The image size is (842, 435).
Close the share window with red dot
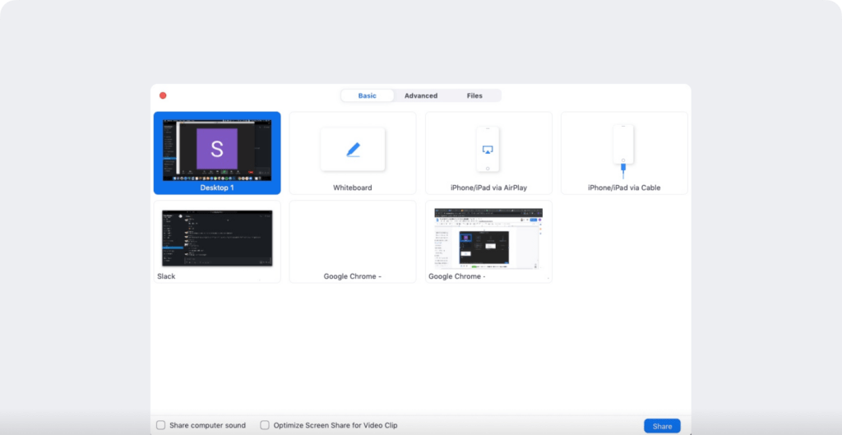[163, 95]
